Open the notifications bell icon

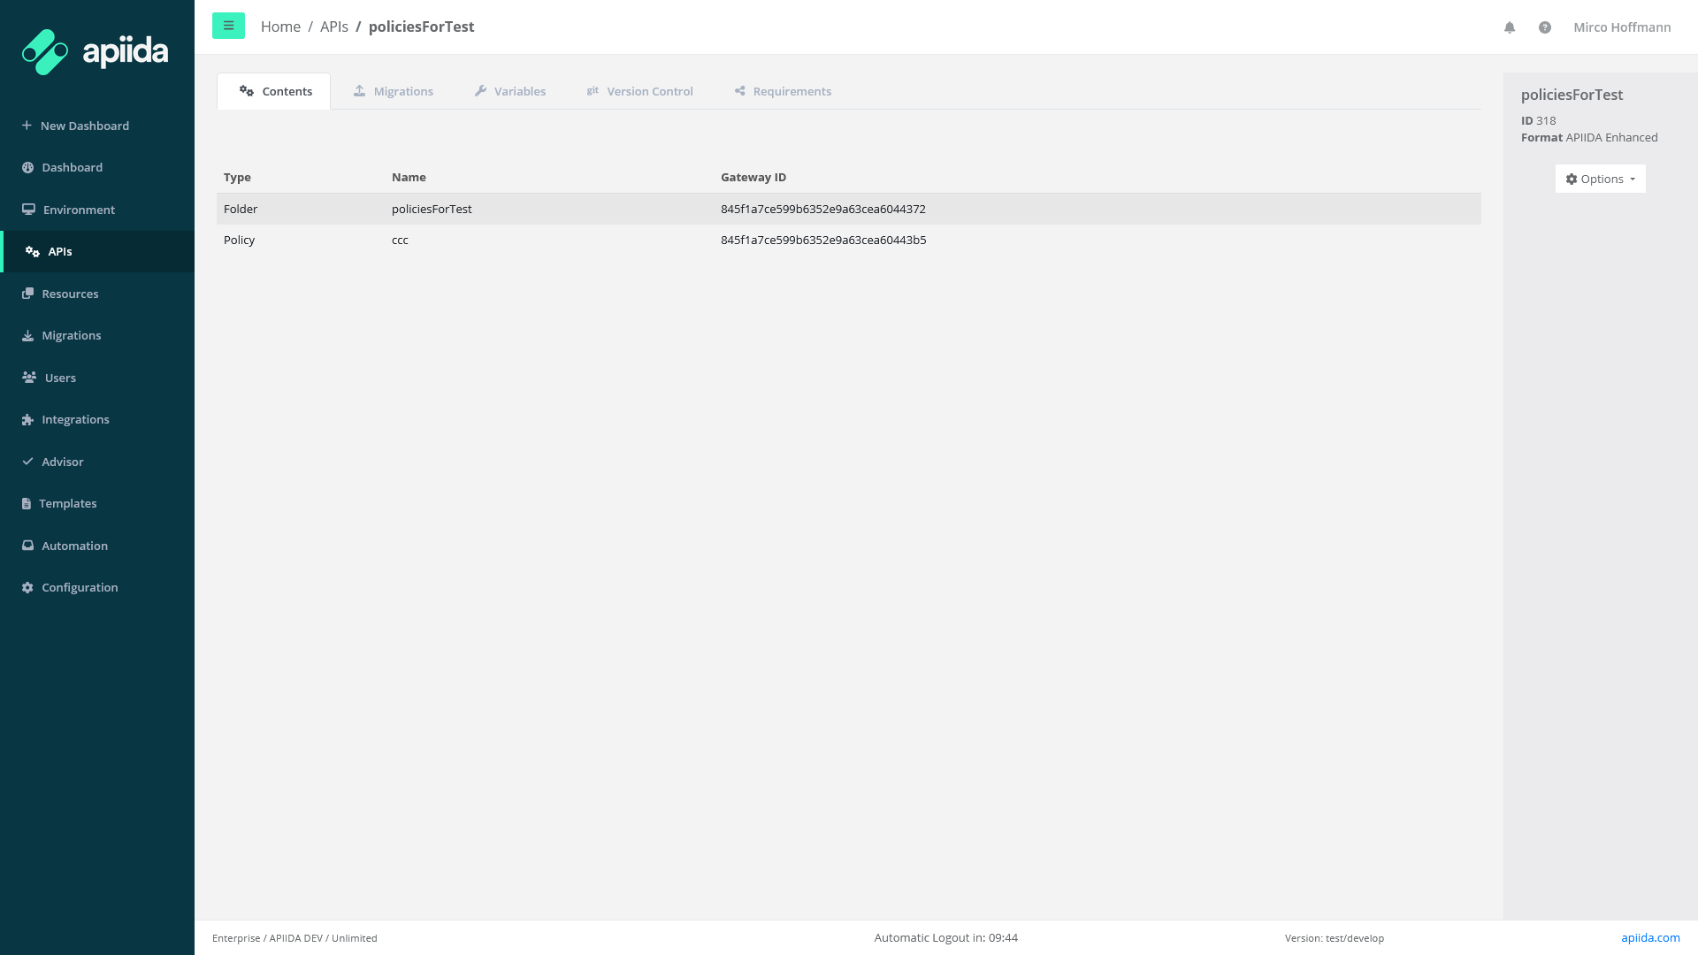coord(1510,27)
